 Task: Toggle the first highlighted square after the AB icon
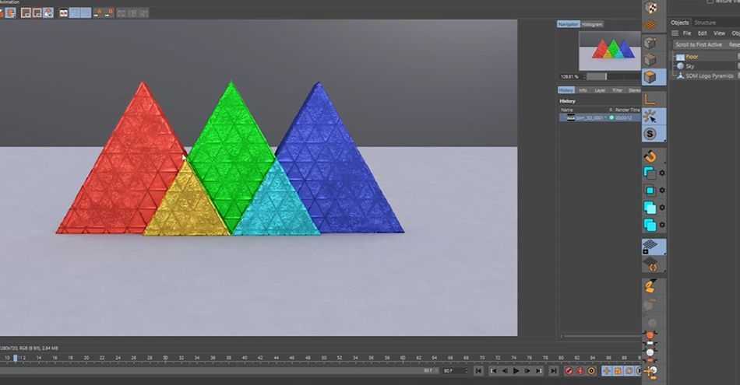[75, 12]
